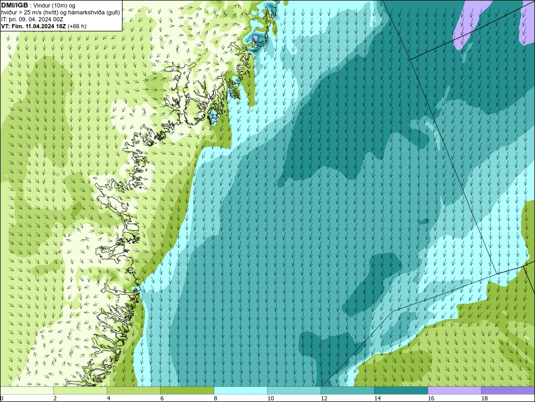This screenshot has height=402, width=535.
Task: Click the 10–12 m/s cyan legend band
Action: tap(294, 390)
